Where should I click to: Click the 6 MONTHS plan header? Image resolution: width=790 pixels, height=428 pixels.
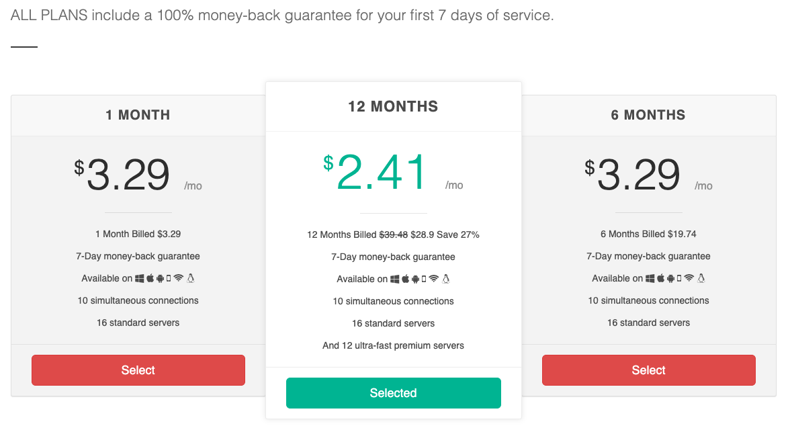[648, 115]
